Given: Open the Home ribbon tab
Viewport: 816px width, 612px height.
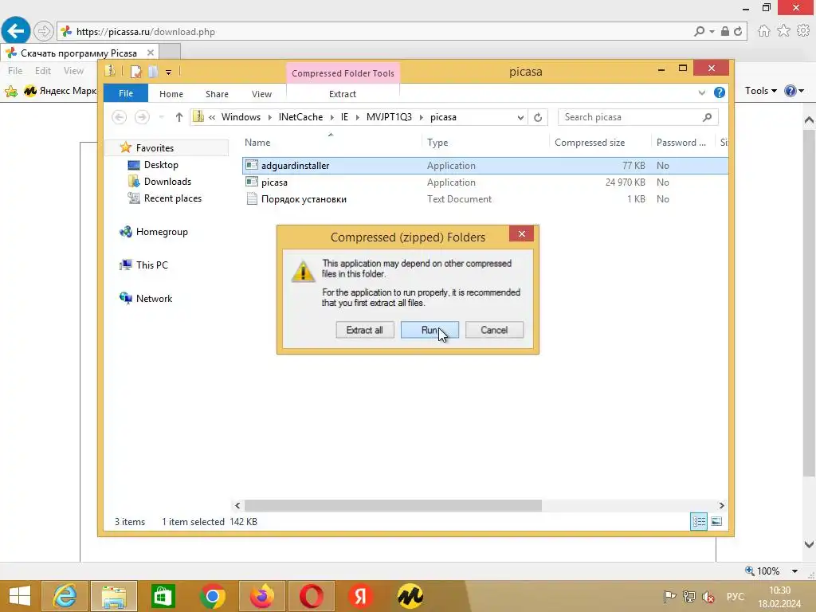Looking at the screenshot, I should 171,94.
